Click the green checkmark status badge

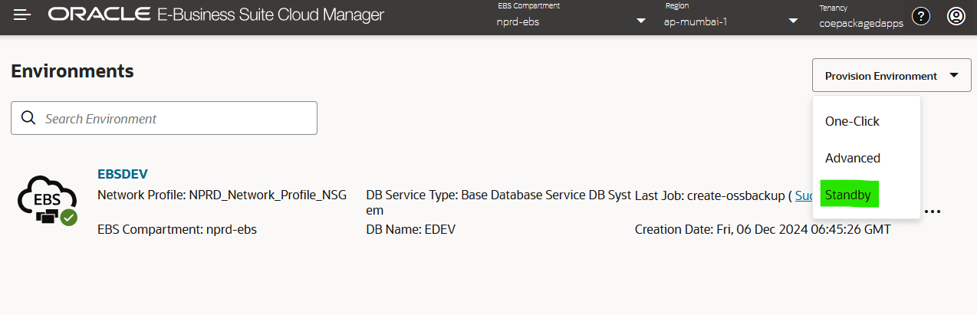(x=69, y=218)
